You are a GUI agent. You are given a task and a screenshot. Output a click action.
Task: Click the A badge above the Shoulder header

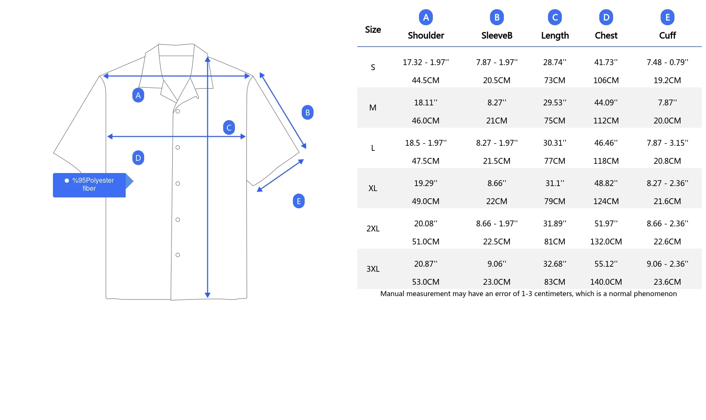click(x=426, y=17)
